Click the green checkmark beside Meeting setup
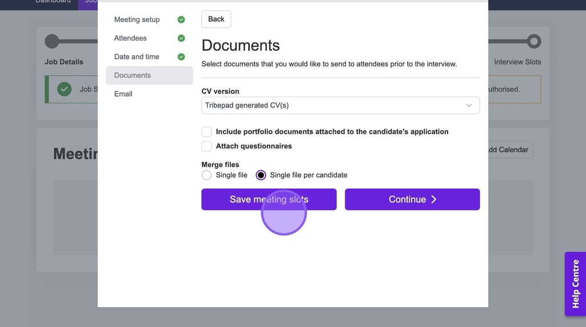The height and width of the screenshot is (327, 586). coord(181,19)
